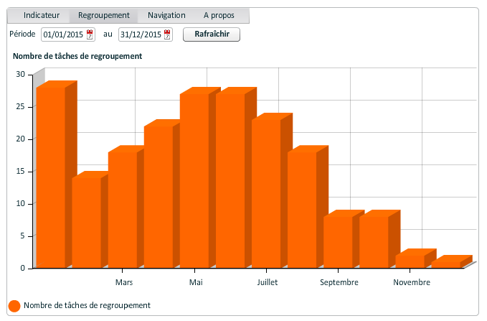Click the chart title above the graph
Screen dimensions: 487x321
[x=77, y=56]
